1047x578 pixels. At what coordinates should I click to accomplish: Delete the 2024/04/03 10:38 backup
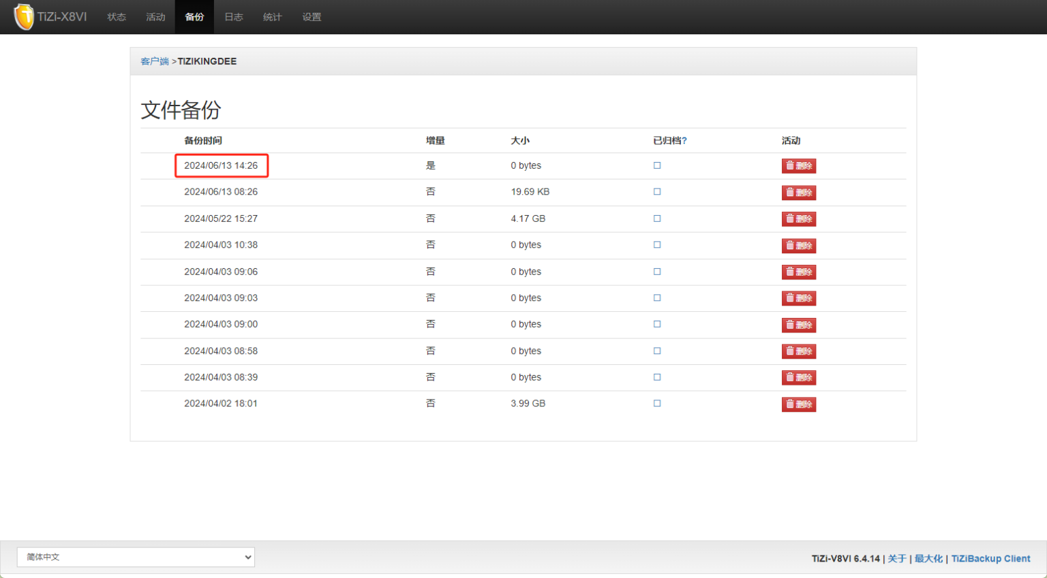pos(798,246)
